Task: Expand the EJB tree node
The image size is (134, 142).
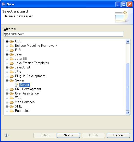Action: click(x=7, y=50)
